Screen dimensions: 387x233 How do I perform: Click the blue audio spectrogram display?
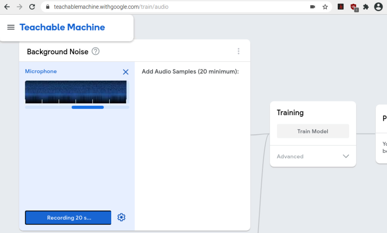(x=76, y=92)
